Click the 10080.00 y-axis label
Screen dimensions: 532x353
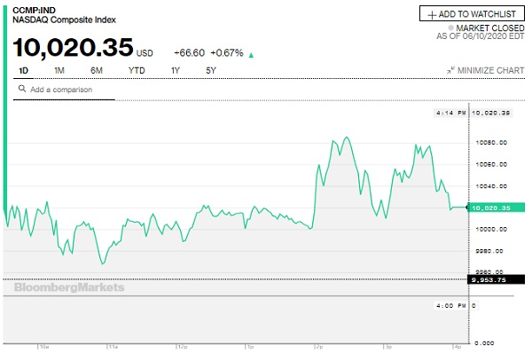[491, 143]
